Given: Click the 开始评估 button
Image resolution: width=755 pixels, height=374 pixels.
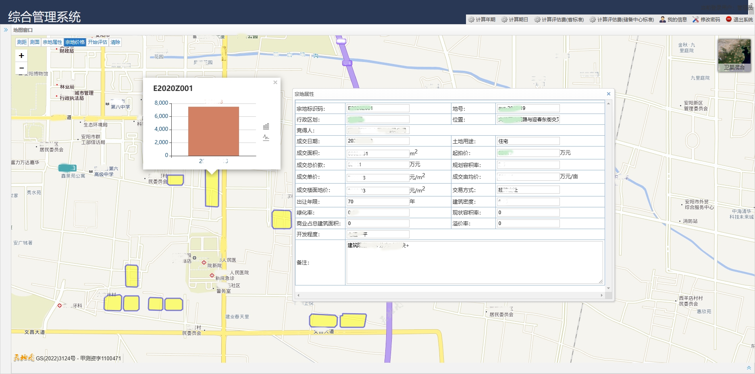Looking at the screenshot, I should coord(98,42).
